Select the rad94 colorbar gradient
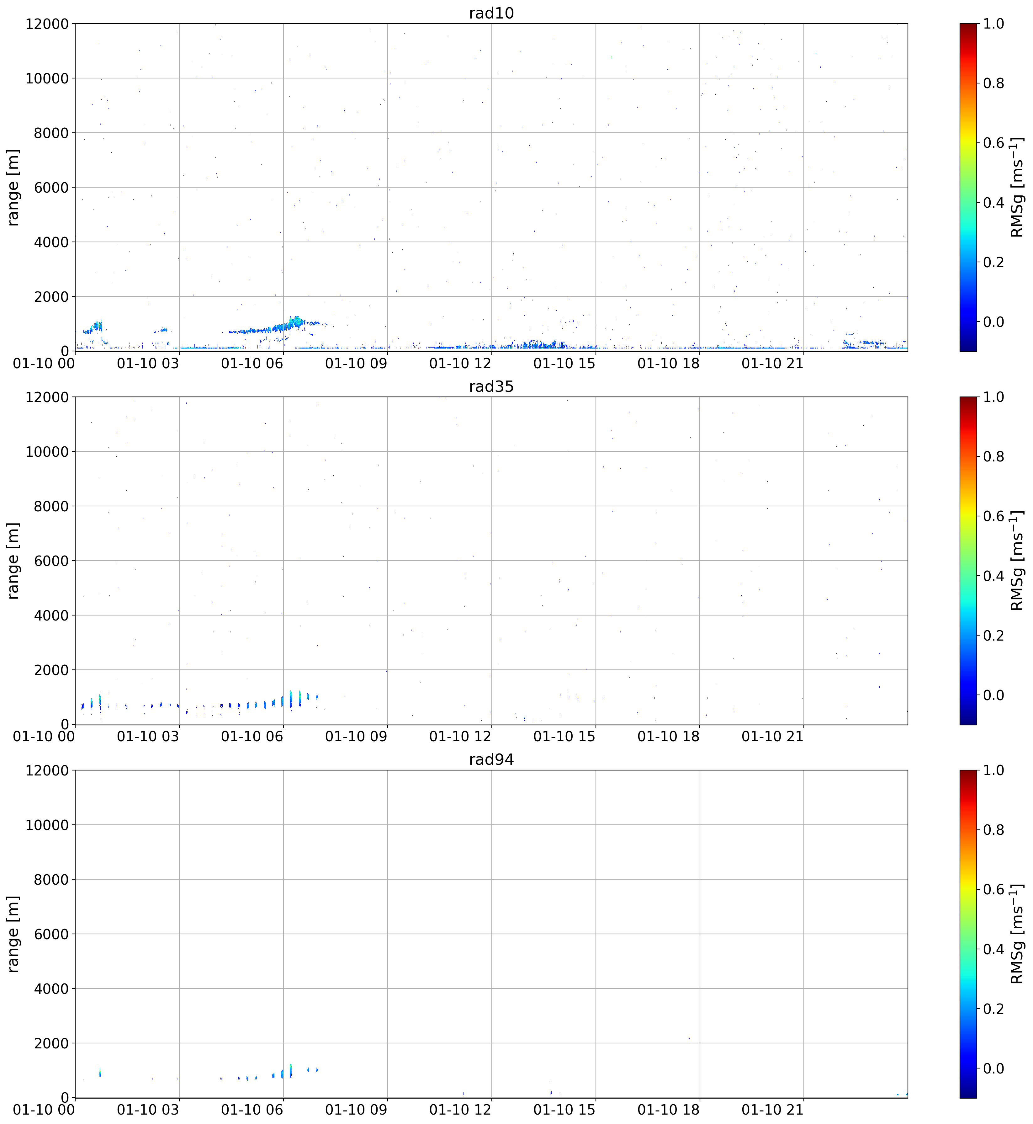Viewport: 1033px width, 1124px height. pyautogui.click(x=967, y=934)
